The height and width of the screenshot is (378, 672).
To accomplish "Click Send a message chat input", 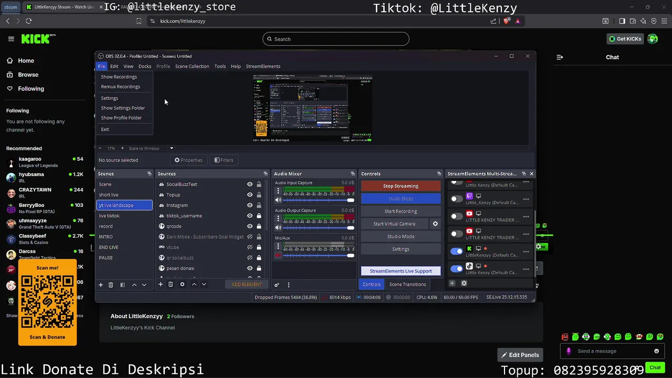I will (613, 351).
